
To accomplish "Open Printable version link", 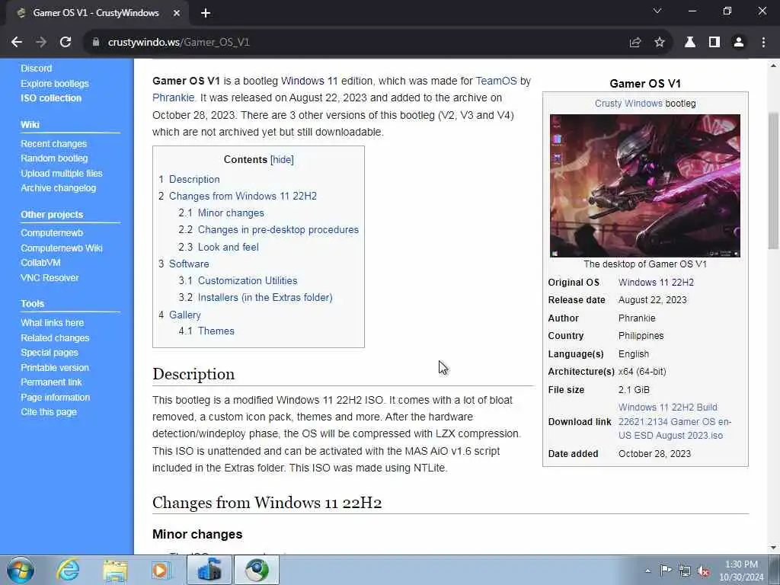I will click(x=55, y=368).
